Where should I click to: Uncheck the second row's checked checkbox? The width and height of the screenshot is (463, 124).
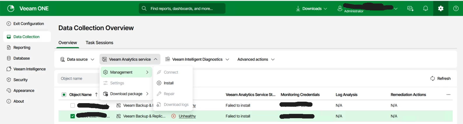[73, 116]
